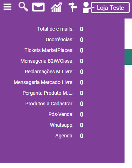Open the Whatsapp entry
132x168 pixels.
point(62,125)
